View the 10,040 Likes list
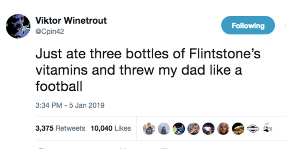This screenshot has width=286, height=149. pos(111,128)
